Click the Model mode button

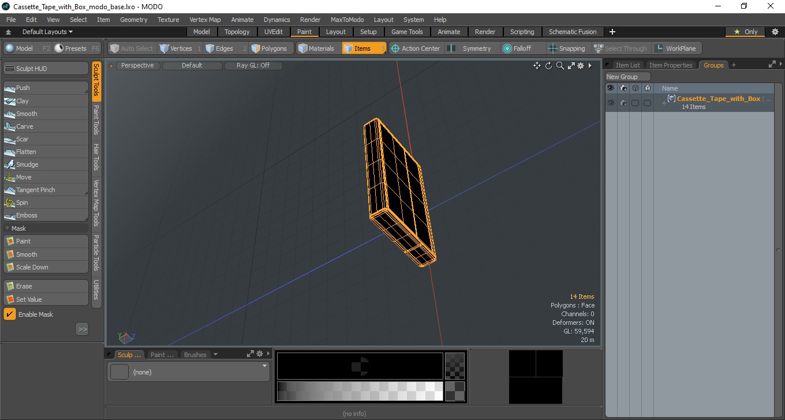point(27,48)
